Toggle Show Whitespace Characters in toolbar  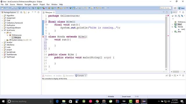83,8
